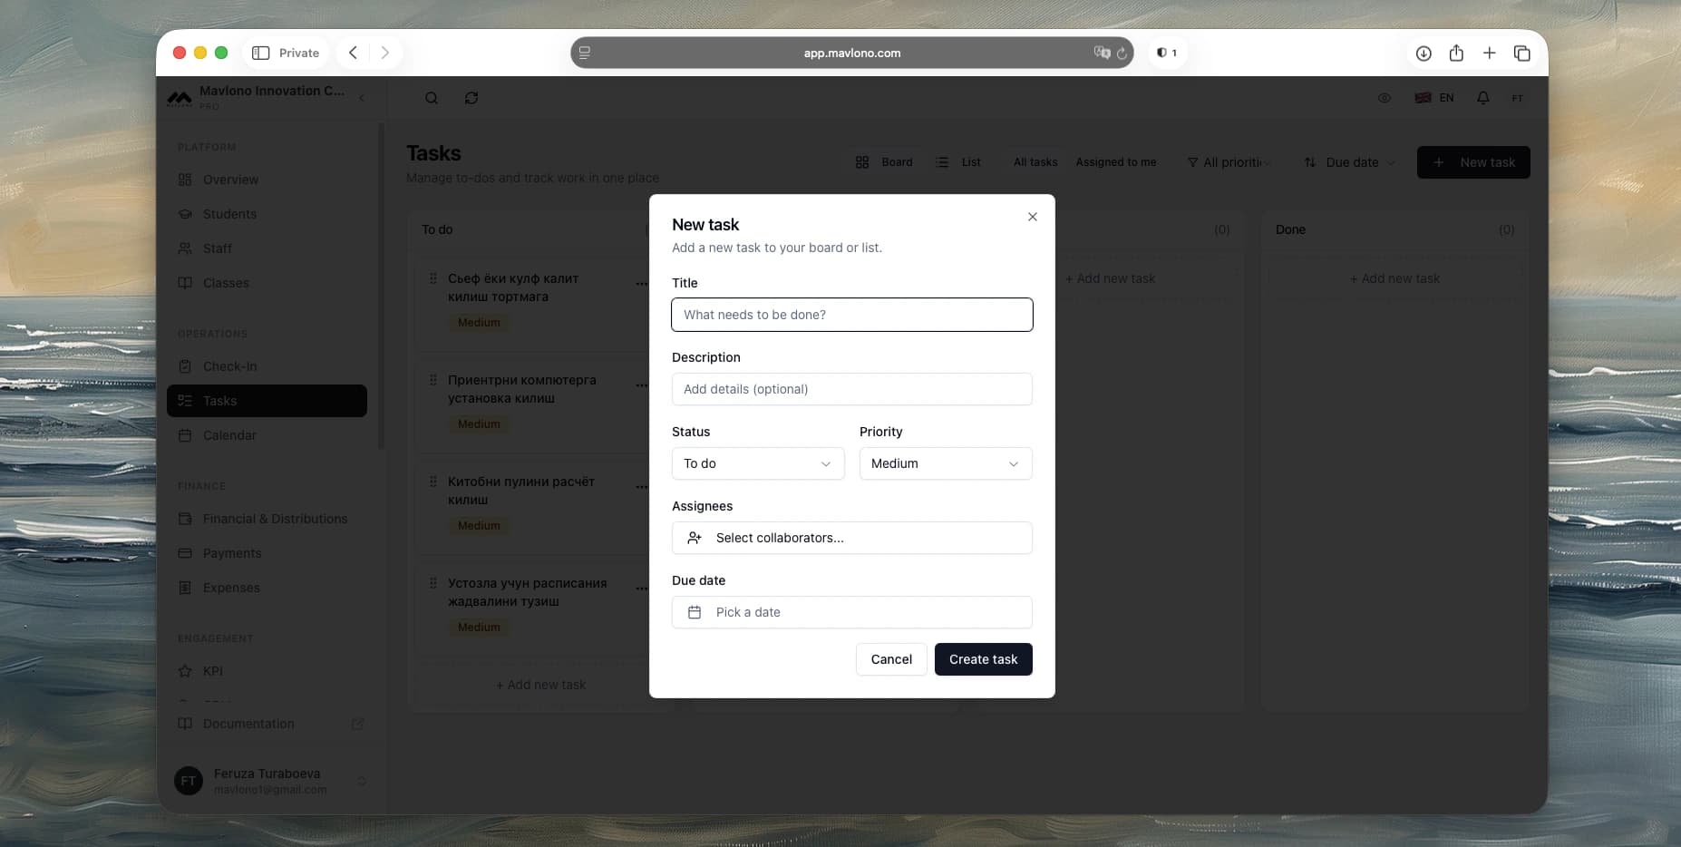
Task: Switch to the List view tab
Action: pyautogui.click(x=960, y=162)
